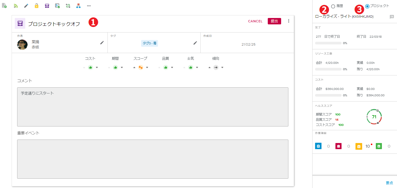Image resolution: width=397 pixels, height=188 pixels.
Task: Open toolbar overflow three-dots menu
Action: (x=89, y=6)
